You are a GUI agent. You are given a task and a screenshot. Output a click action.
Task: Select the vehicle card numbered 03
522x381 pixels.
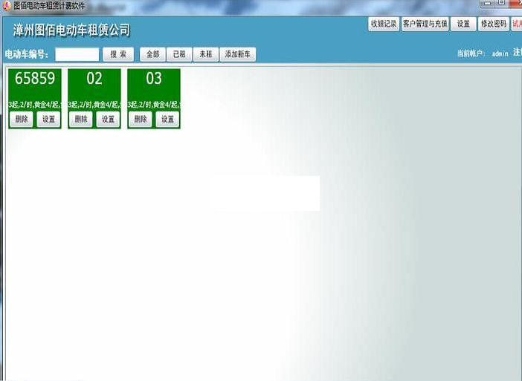153,79
